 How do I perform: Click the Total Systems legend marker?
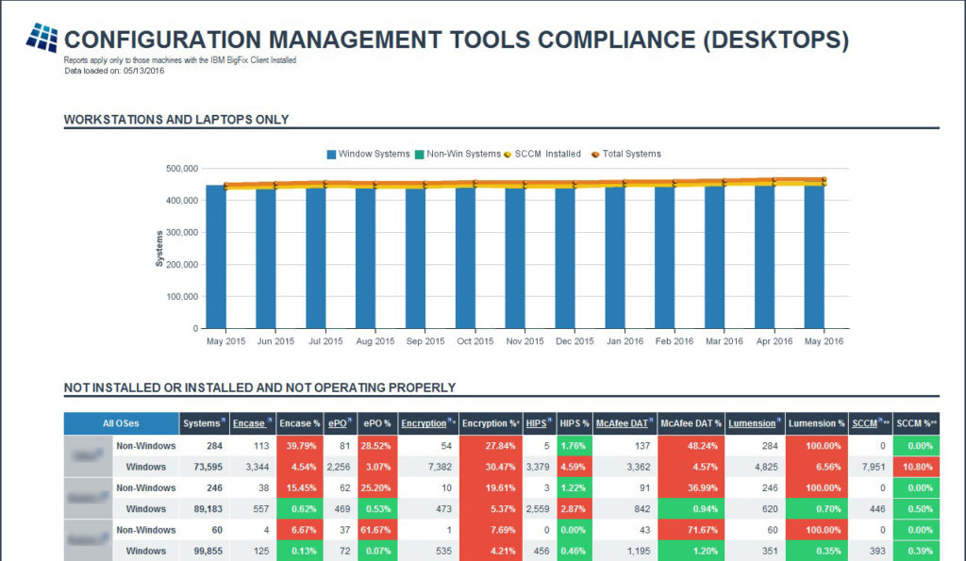[595, 155]
